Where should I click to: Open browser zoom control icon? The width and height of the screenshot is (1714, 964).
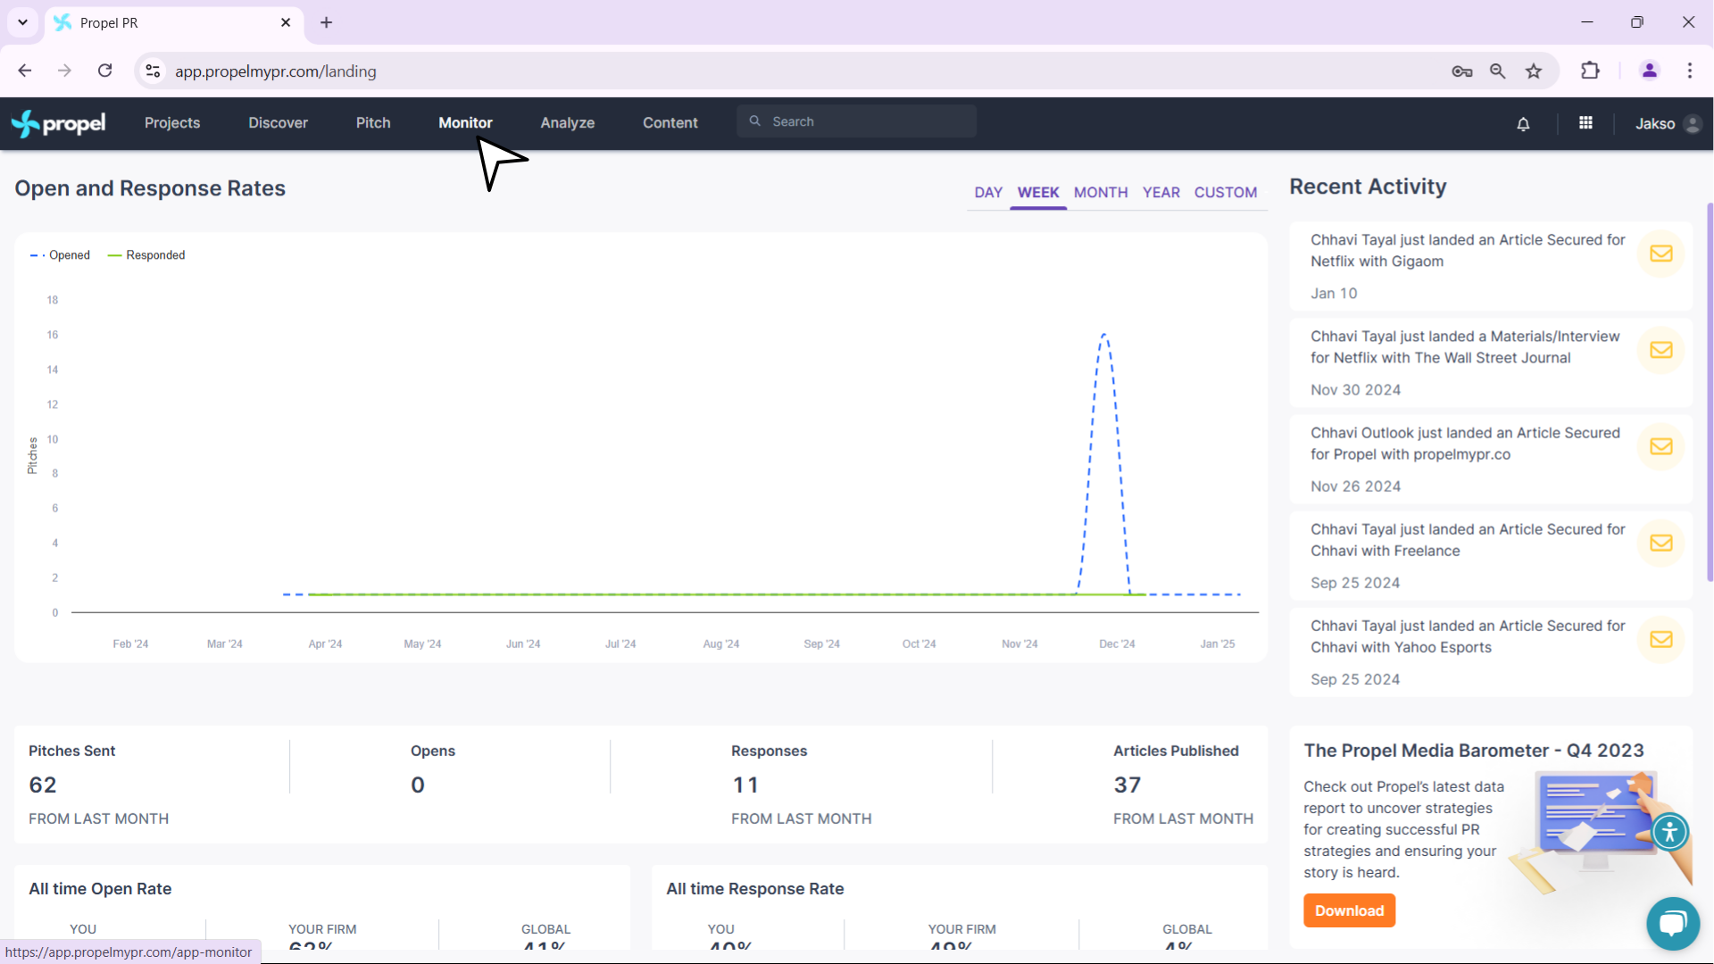tap(1497, 71)
